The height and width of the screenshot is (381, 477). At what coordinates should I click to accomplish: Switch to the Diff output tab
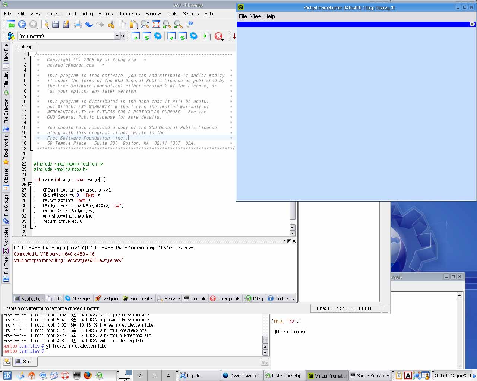(x=54, y=299)
